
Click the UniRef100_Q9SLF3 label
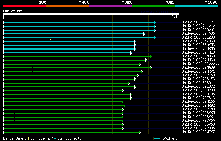(x=198, y=79)
